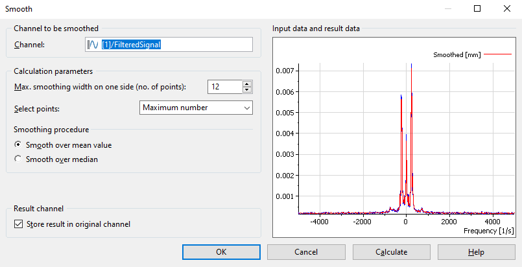Select Smooth over mean value option
The height and width of the screenshot is (267, 522).
pos(18,145)
